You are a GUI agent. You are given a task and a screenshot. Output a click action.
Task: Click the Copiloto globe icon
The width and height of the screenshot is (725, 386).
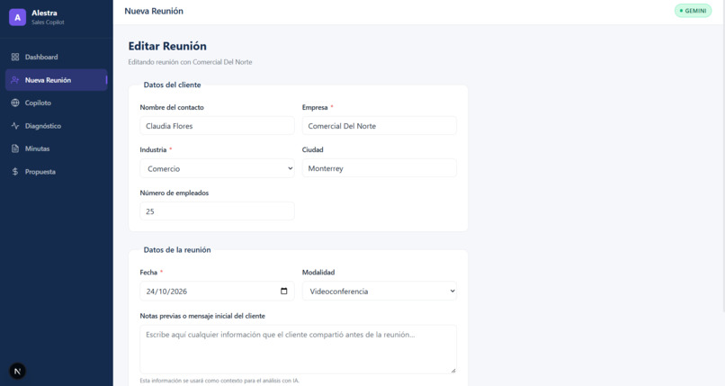point(15,103)
